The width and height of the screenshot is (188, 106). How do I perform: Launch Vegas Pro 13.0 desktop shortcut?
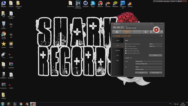point(78,5)
